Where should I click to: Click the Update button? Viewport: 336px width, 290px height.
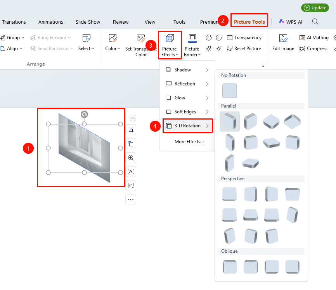[315, 8]
